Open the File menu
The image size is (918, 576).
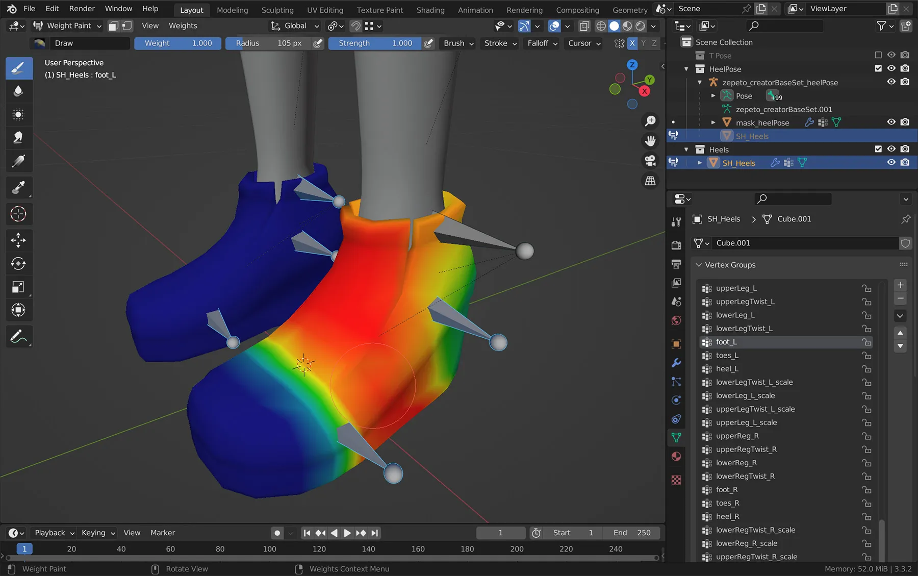pyautogui.click(x=30, y=9)
